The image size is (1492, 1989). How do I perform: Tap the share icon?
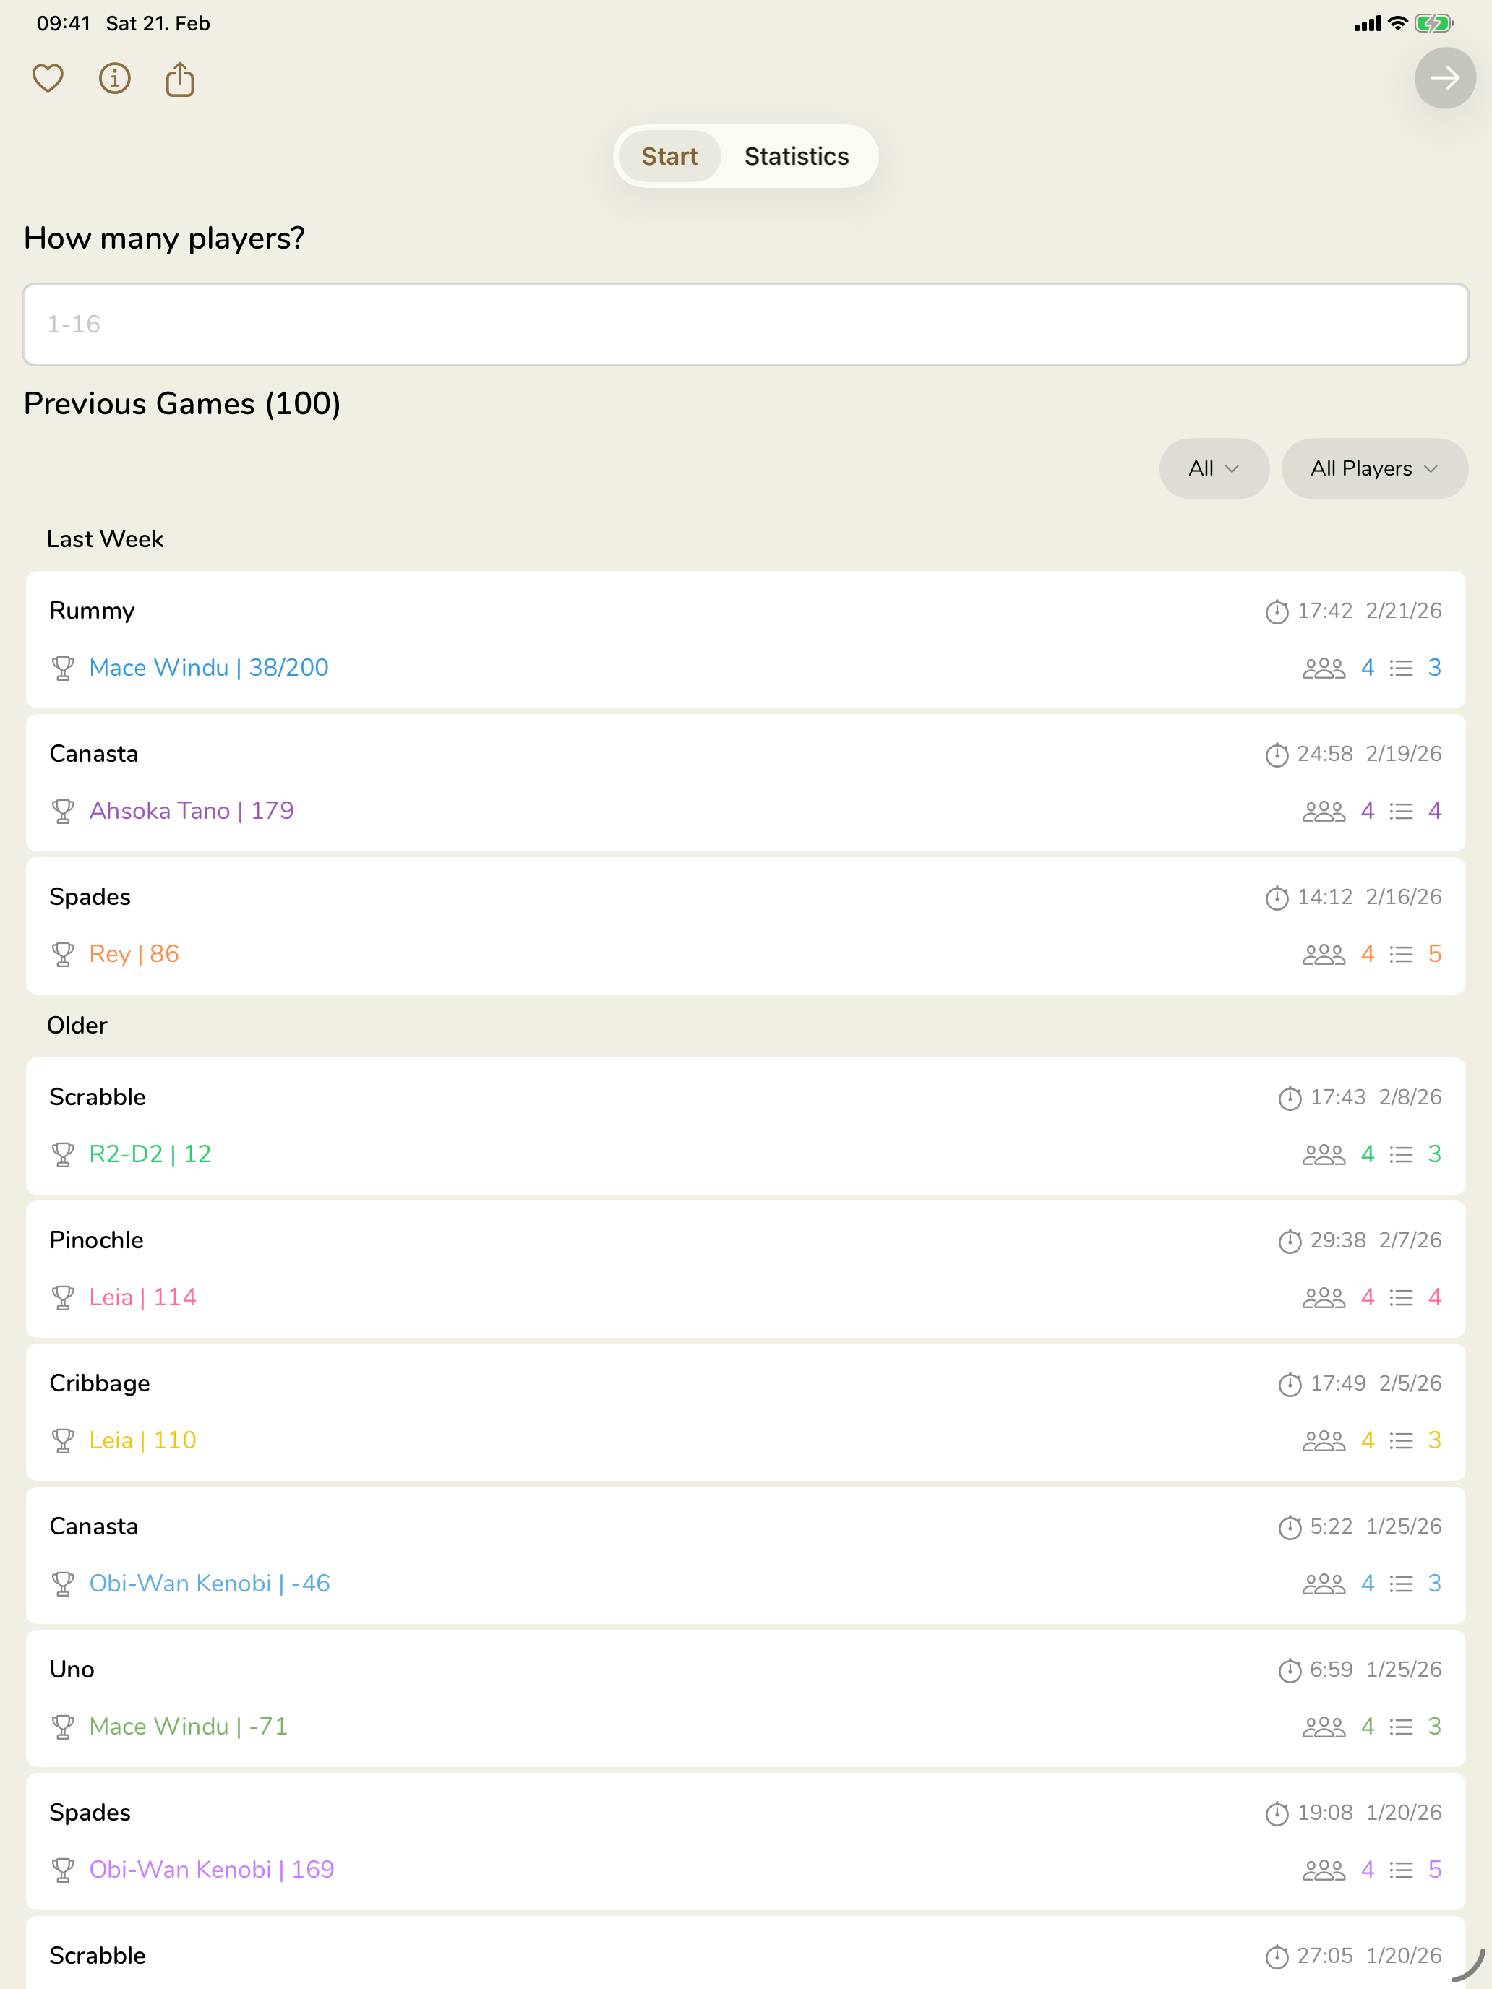click(180, 79)
